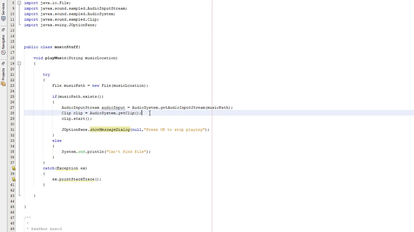Click the playMusic method name
This screenshot has width=414, height=232.
pos(56,58)
